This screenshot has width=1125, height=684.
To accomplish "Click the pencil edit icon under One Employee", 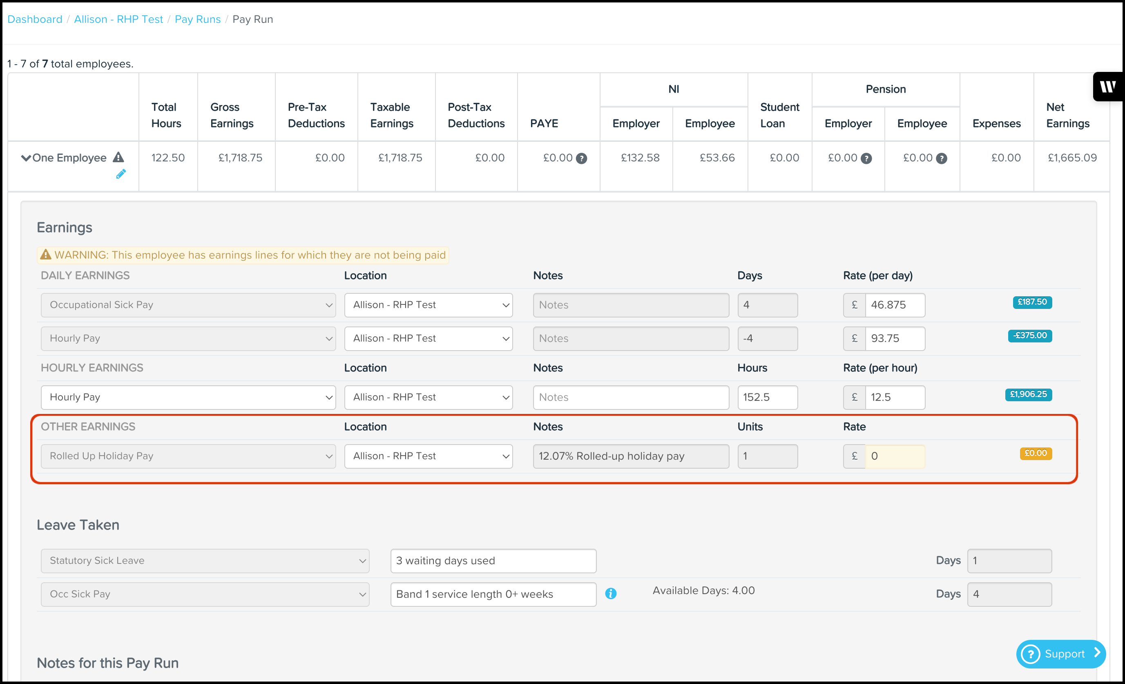I will pyautogui.click(x=121, y=174).
